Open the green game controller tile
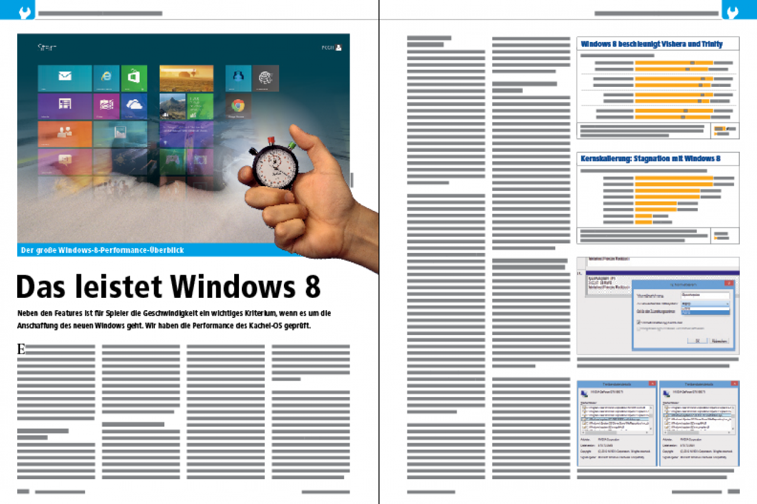Viewport: 757px width, 504px height. click(173, 161)
